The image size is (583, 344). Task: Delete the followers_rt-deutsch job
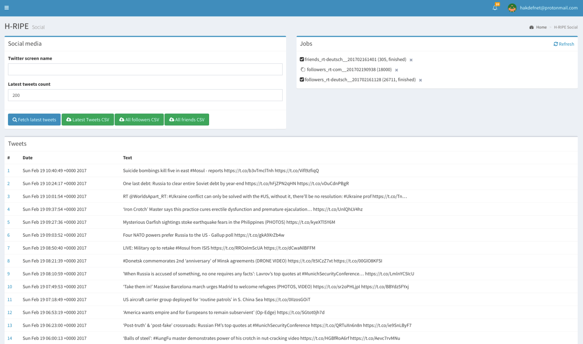[420, 80]
